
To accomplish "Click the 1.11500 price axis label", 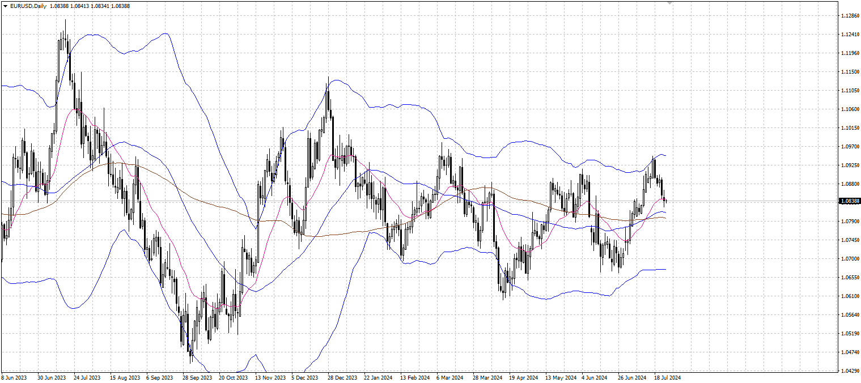I will tap(850, 72).
